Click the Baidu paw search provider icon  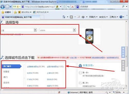pyautogui.click(x=78, y=7)
